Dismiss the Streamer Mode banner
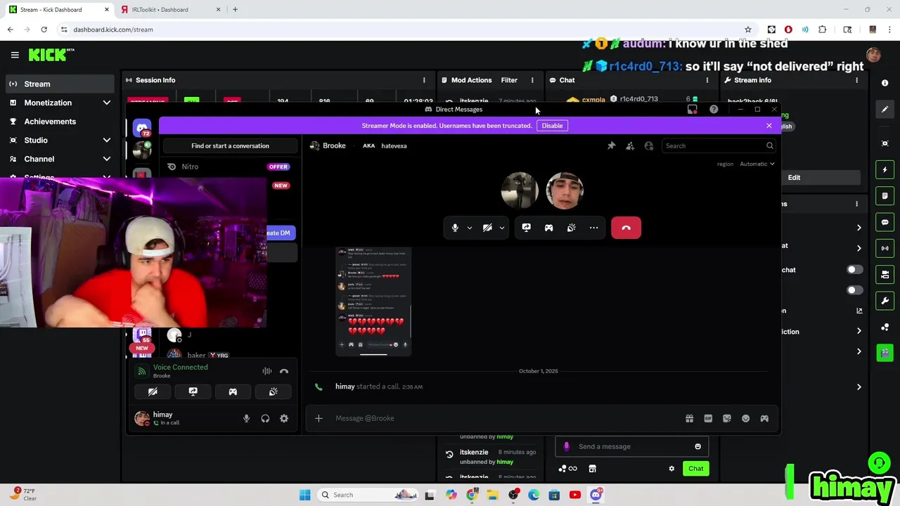The height and width of the screenshot is (506, 900). point(769,126)
